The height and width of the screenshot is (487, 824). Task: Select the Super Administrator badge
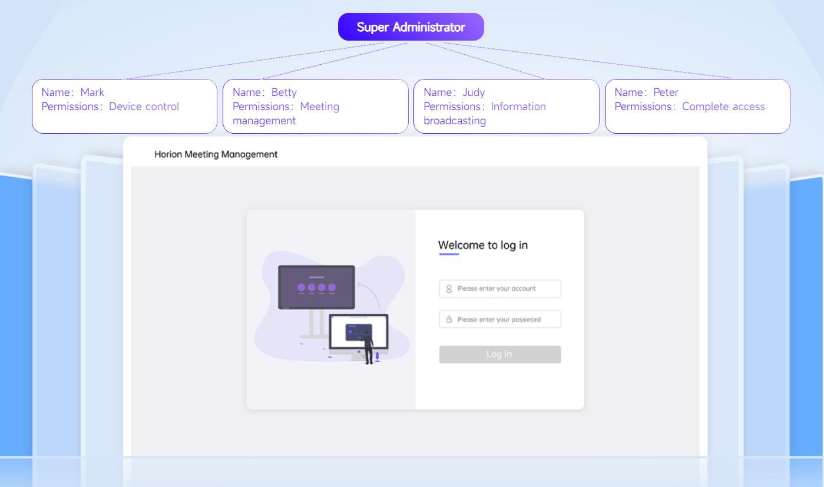pyautogui.click(x=411, y=26)
